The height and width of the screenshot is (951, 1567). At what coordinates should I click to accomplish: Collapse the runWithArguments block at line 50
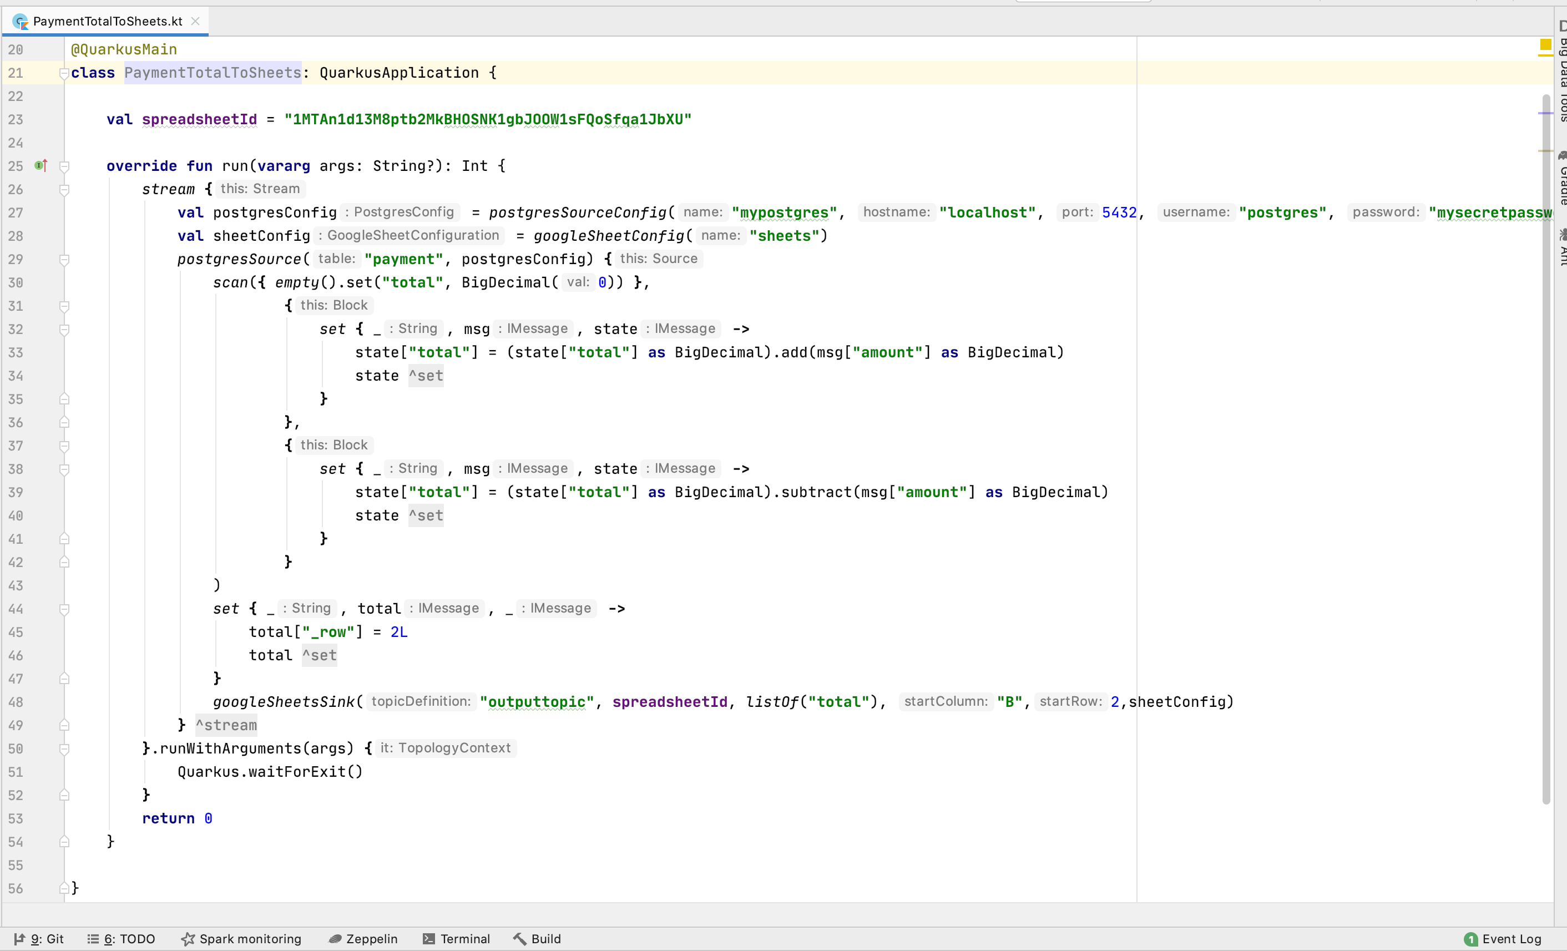click(x=64, y=749)
